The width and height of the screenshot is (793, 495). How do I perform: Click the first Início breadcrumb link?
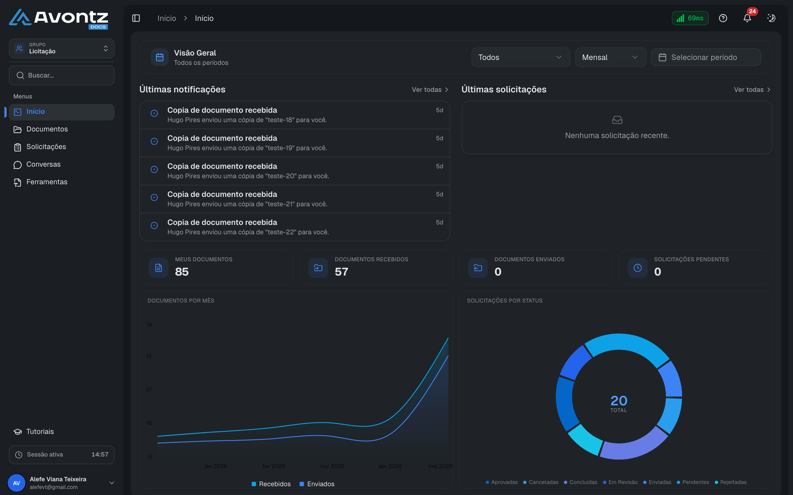tap(166, 18)
